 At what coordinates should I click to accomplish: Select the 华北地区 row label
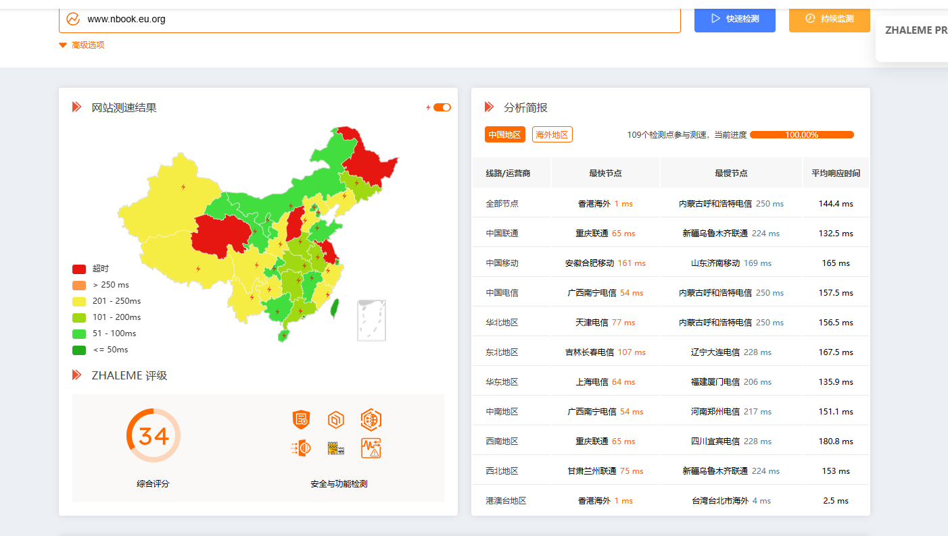point(502,323)
